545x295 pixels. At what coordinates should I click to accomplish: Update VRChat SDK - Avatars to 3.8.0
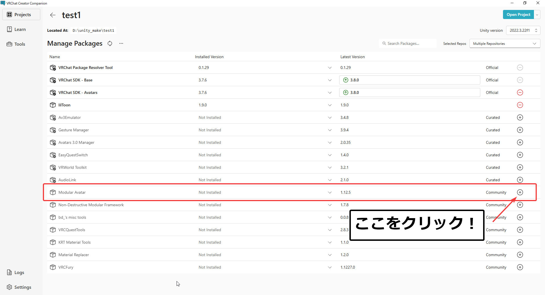tap(410, 92)
